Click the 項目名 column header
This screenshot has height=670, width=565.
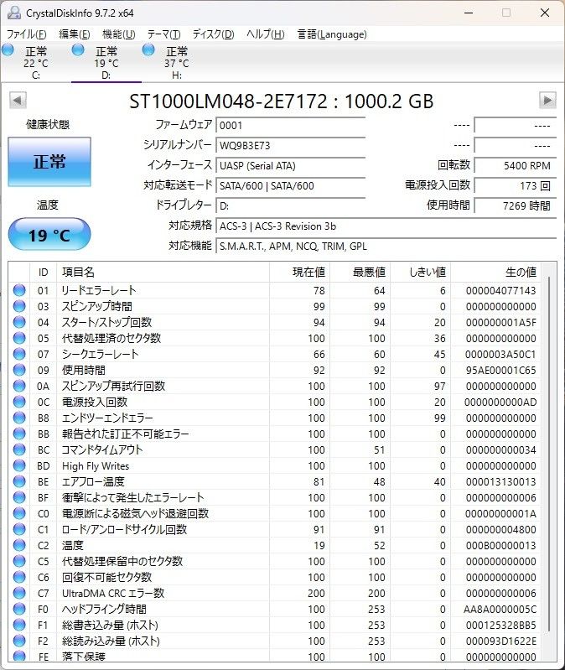pos(163,273)
